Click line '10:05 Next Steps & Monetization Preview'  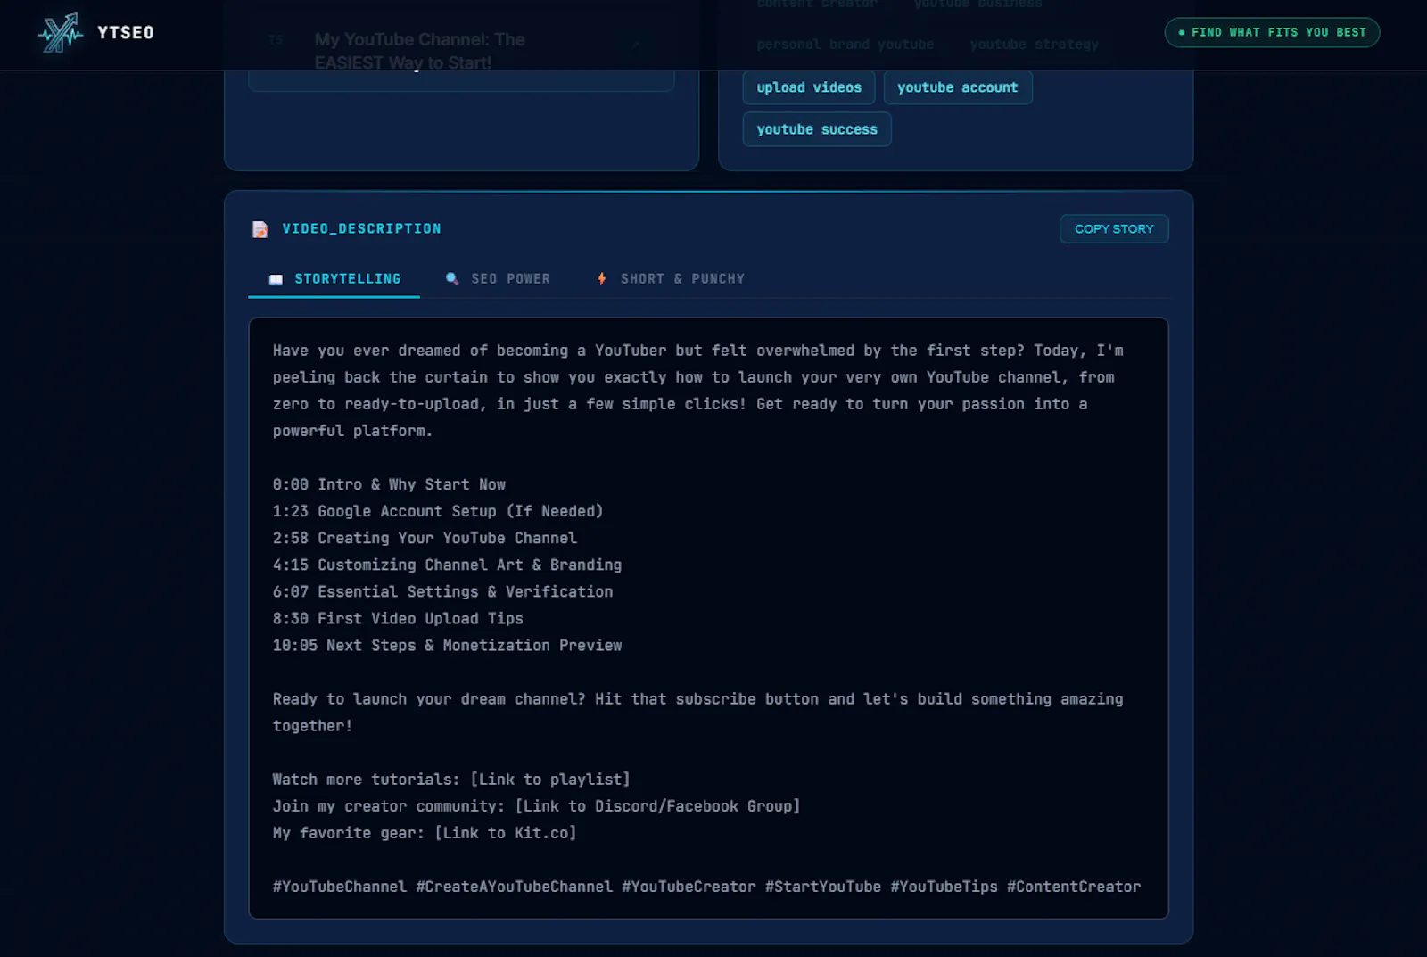pos(447,645)
